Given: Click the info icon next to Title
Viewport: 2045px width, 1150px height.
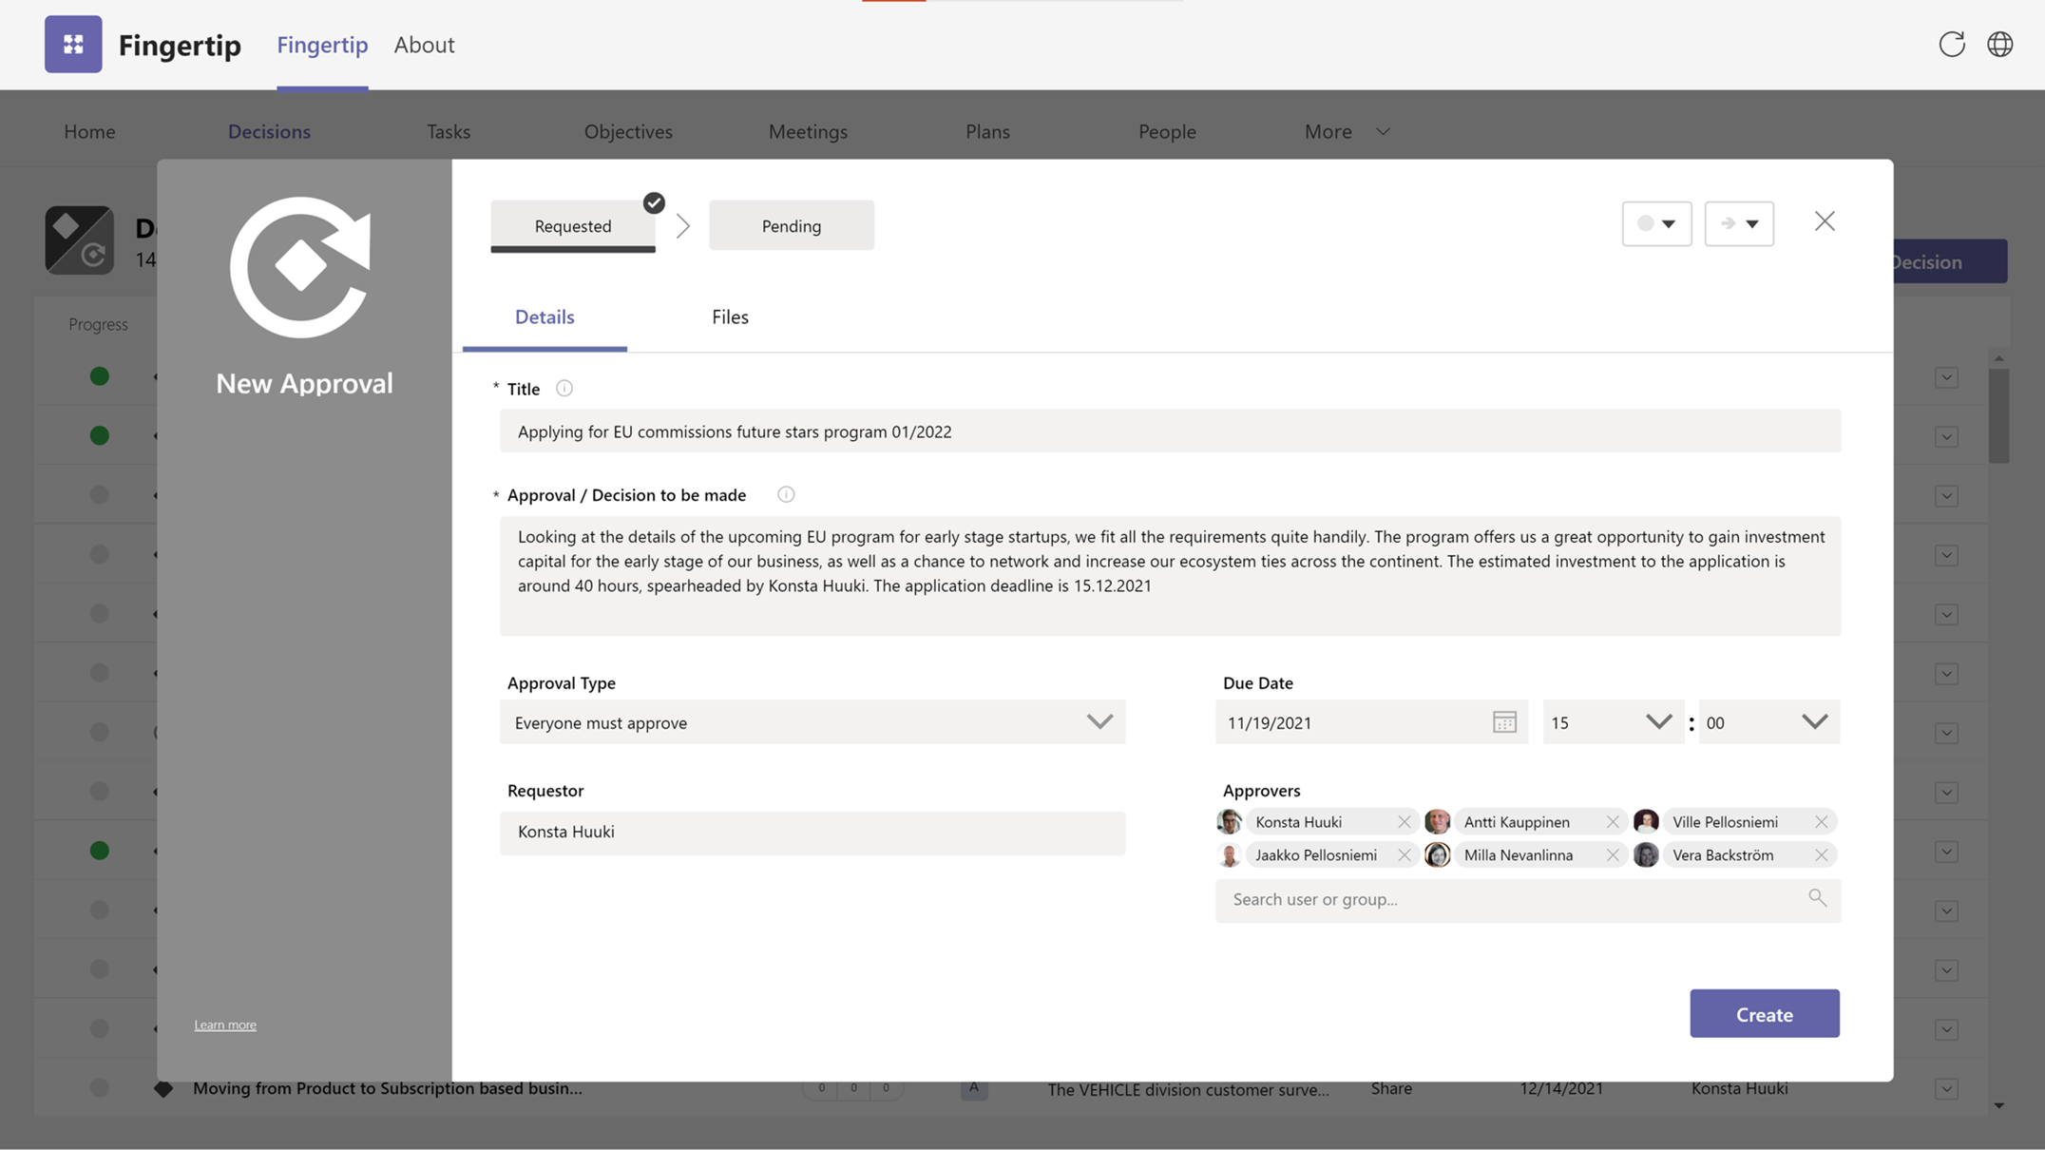Looking at the screenshot, I should point(564,388).
